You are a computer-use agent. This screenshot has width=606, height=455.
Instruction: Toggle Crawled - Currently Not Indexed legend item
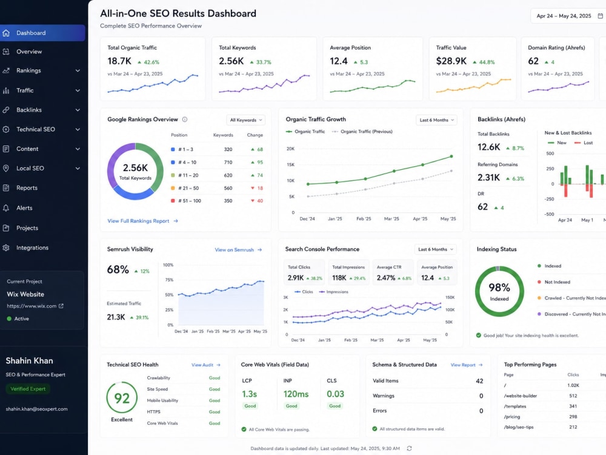(x=571, y=298)
